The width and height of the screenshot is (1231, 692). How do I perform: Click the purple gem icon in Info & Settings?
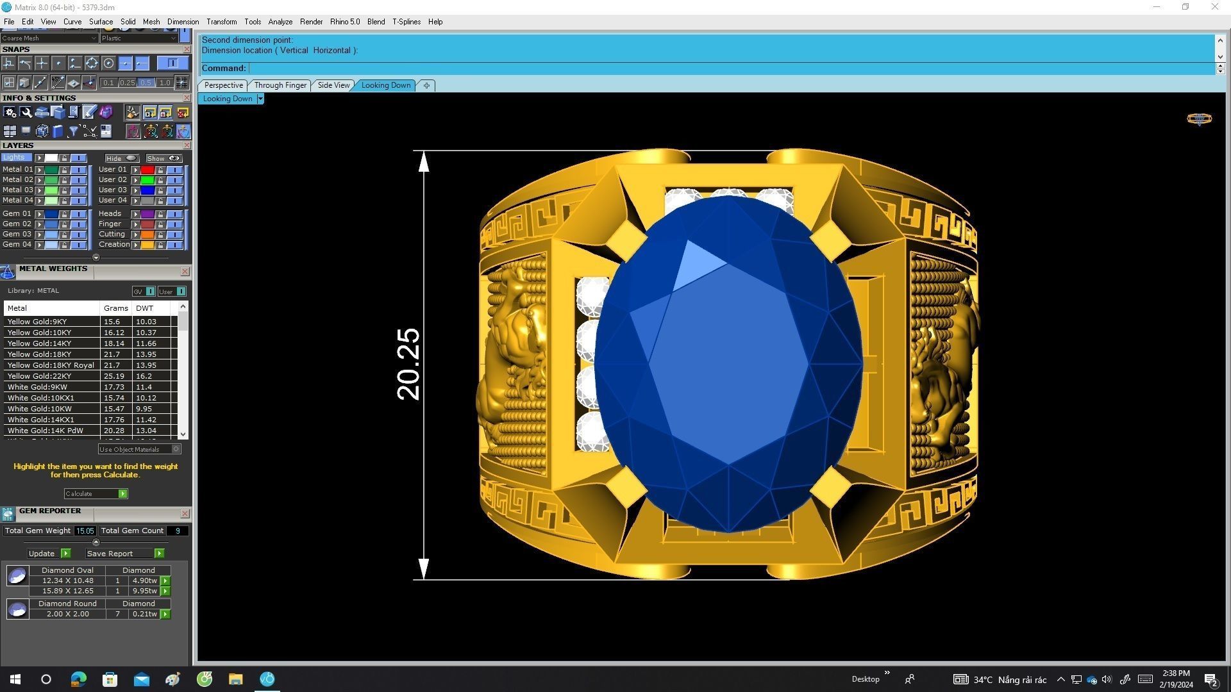point(105,113)
